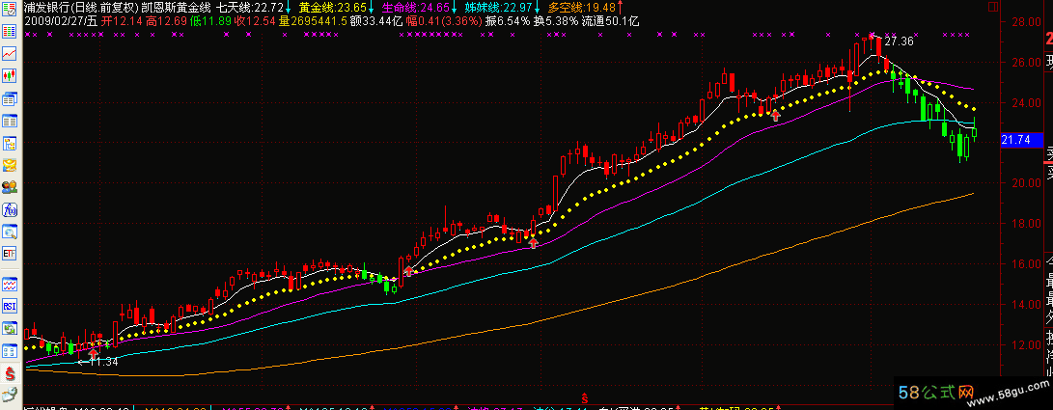Click the open price 开12.14
Viewport: 1053px width, 410px height.
coord(122,21)
